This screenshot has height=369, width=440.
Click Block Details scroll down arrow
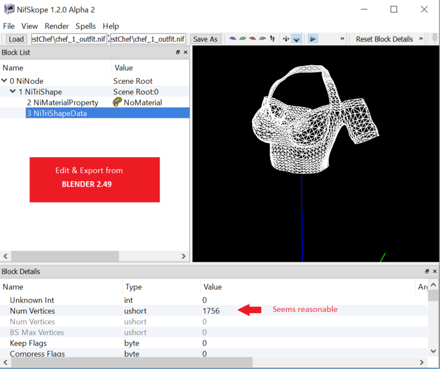pos(433,351)
